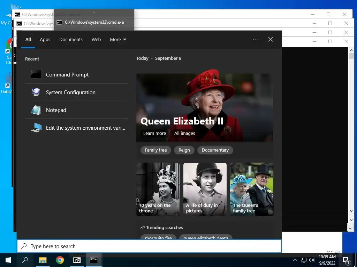Switch to the Documents search tab
This screenshot has width=357, height=267.
71,39
